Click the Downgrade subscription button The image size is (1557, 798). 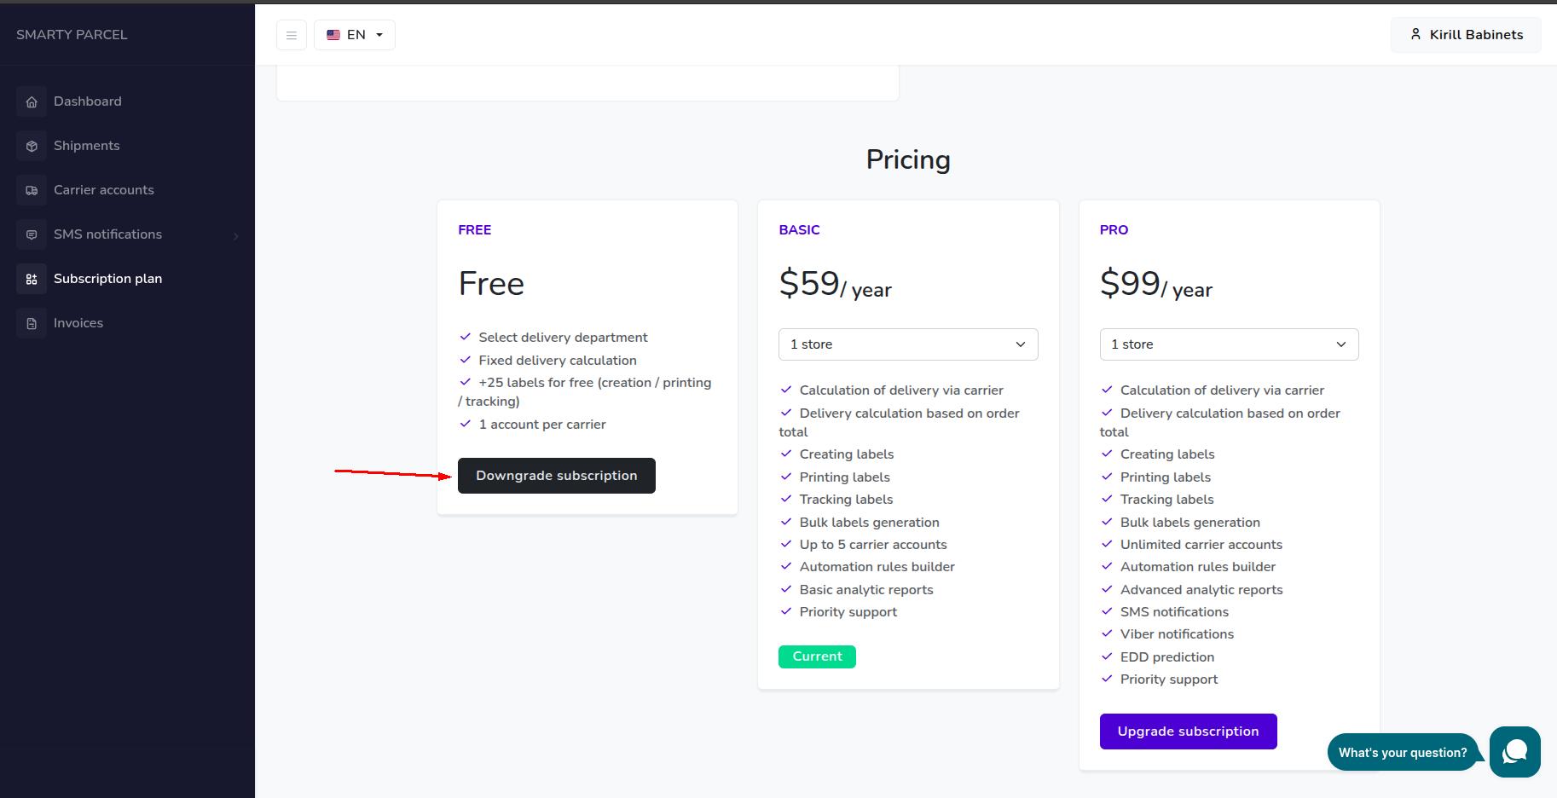556,476
